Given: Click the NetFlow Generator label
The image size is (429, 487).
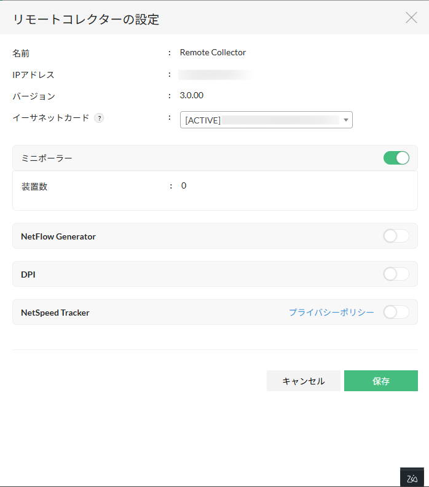Looking at the screenshot, I should [58, 236].
